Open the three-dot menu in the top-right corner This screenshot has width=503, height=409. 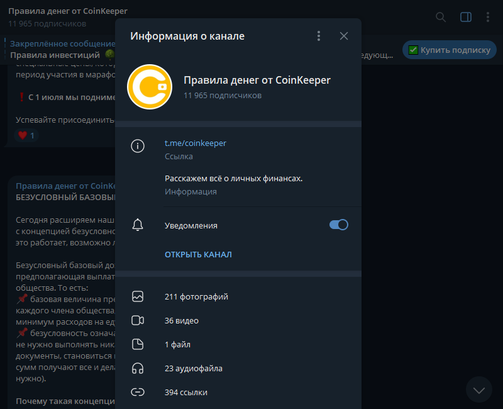coord(489,17)
